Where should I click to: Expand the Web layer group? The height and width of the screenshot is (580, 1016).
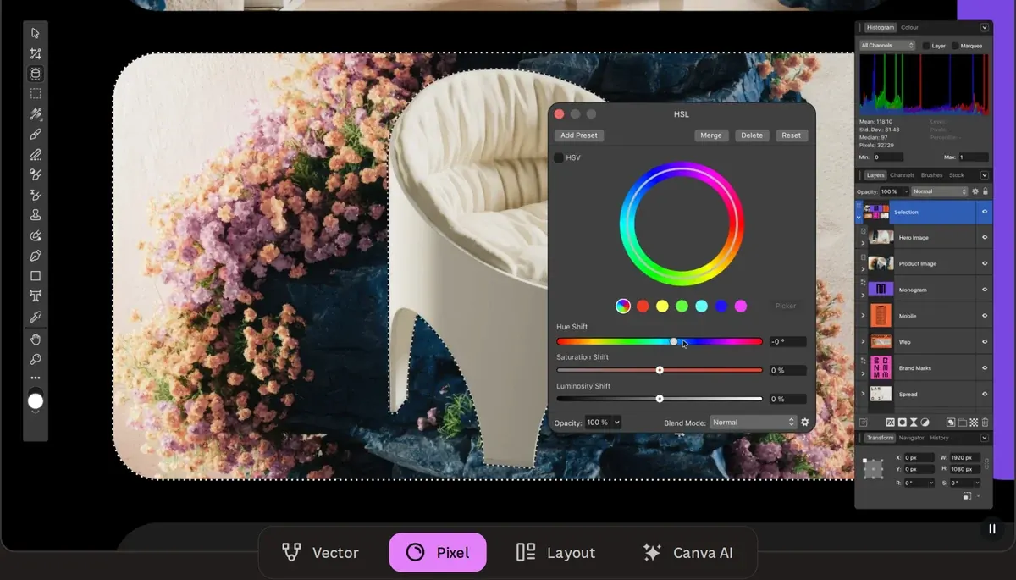864,342
